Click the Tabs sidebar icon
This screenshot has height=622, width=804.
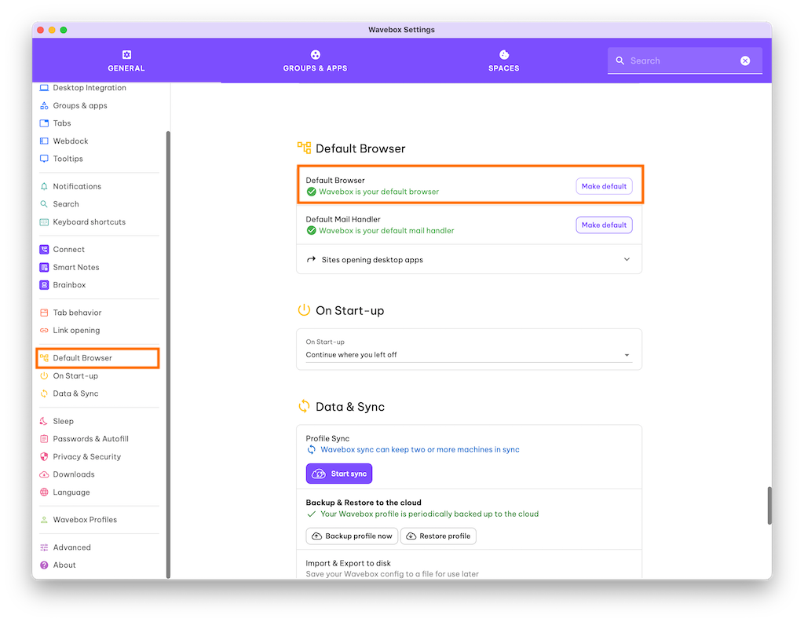tap(44, 123)
